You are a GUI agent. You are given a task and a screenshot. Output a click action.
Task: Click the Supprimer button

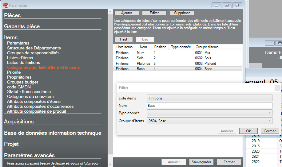(x=182, y=13)
